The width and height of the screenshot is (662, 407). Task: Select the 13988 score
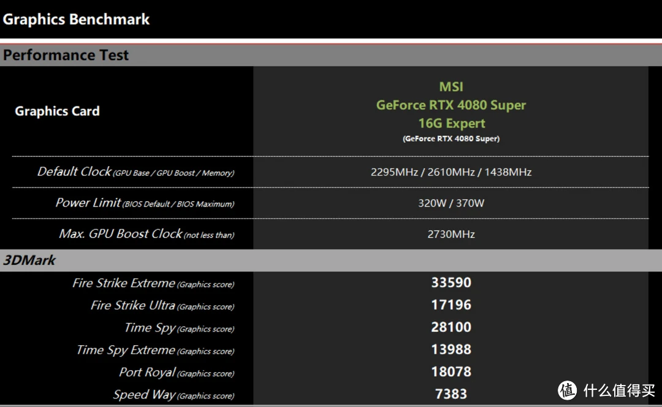(x=451, y=349)
